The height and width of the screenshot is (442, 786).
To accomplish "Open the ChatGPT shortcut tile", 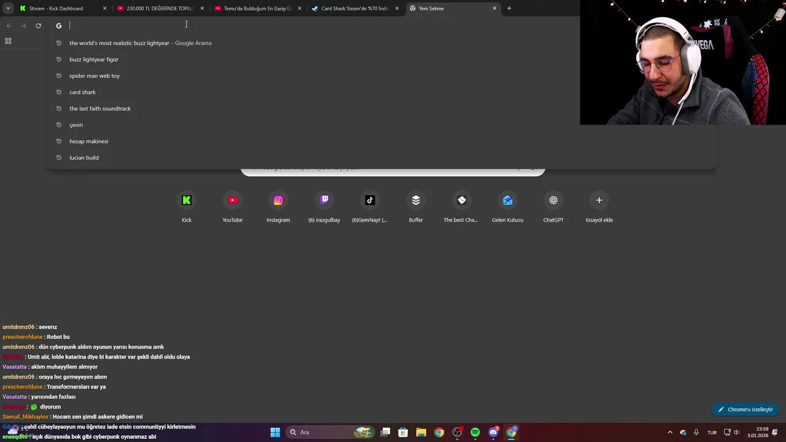I will click(553, 207).
